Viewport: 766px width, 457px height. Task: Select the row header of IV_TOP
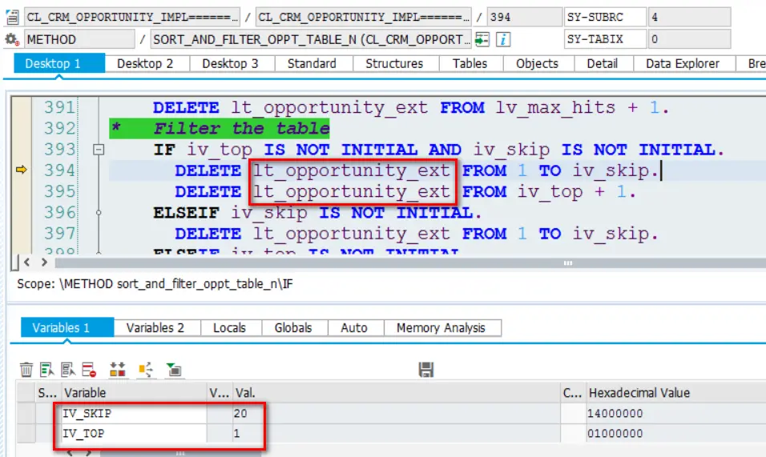click(26, 434)
